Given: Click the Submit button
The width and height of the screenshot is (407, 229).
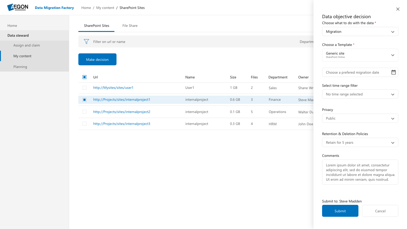Looking at the screenshot, I should (340, 211).
